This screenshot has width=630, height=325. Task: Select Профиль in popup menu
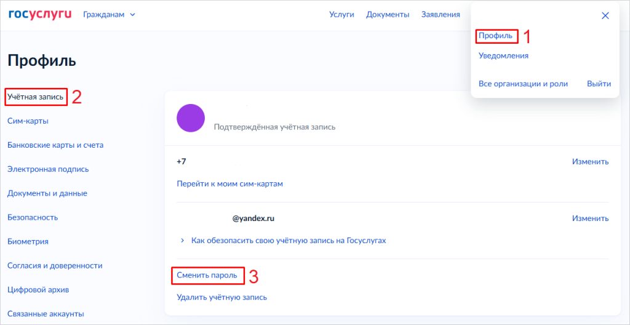tap(495, 36)
